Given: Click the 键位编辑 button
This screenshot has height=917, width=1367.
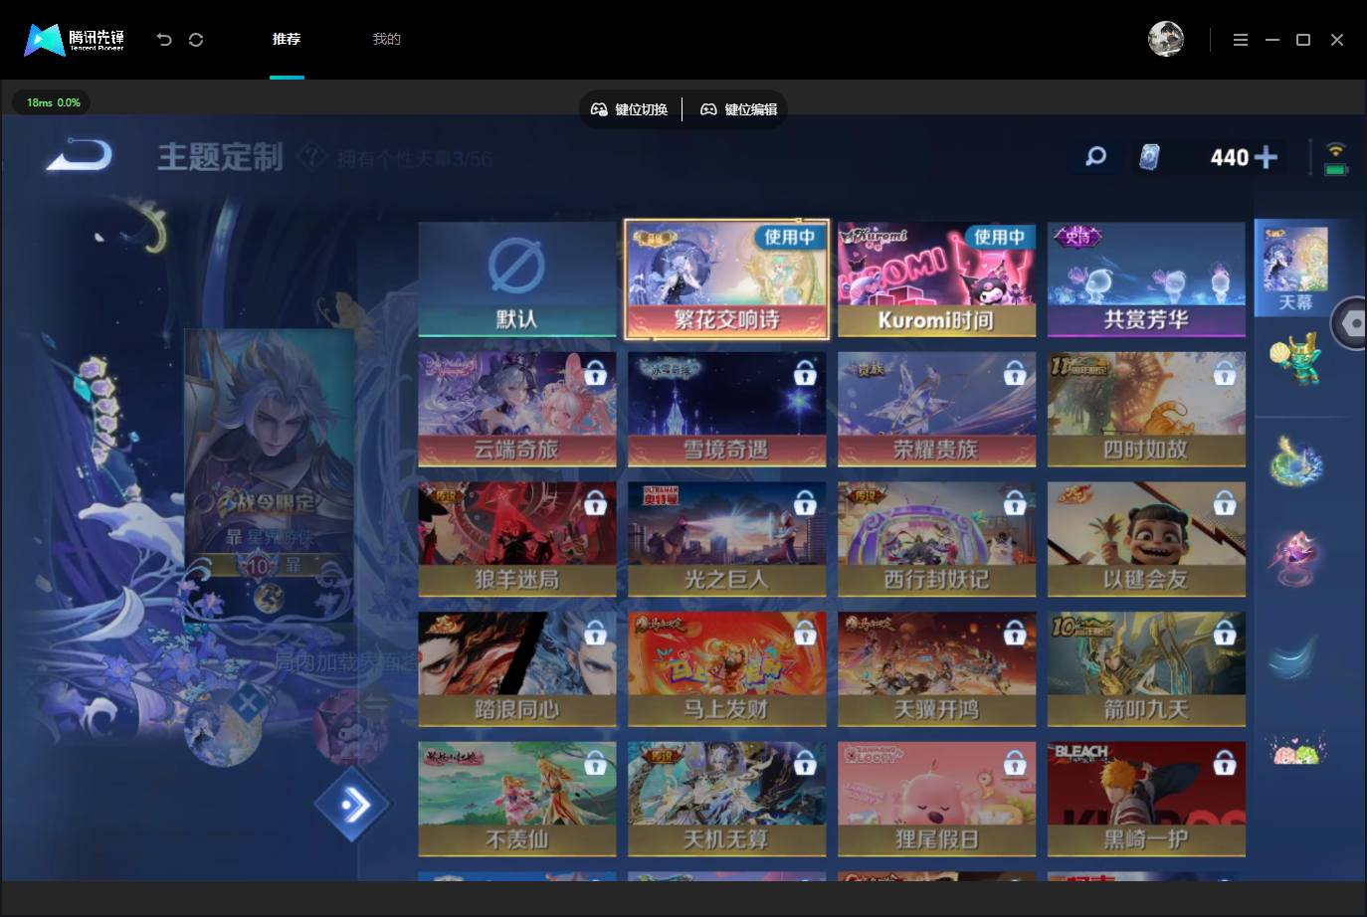Looking at the screenshot, I should click(739, 109).
